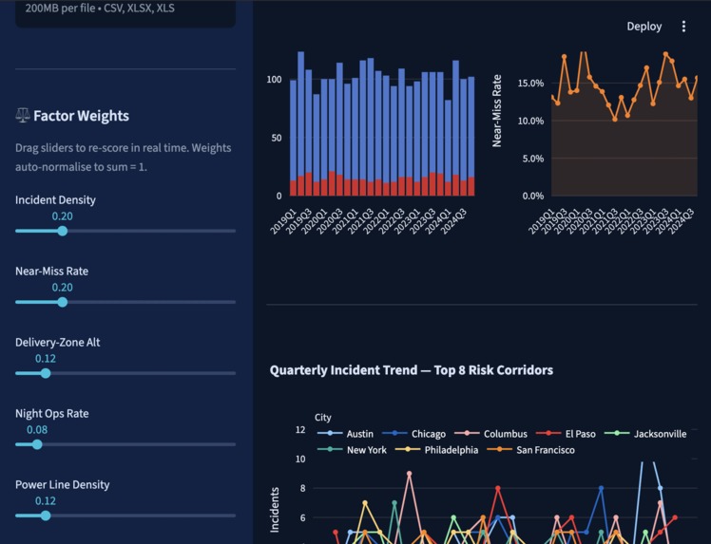Click the Power Line Density label
The height and width of the screenshot is (544, 711).
[62, 484]
